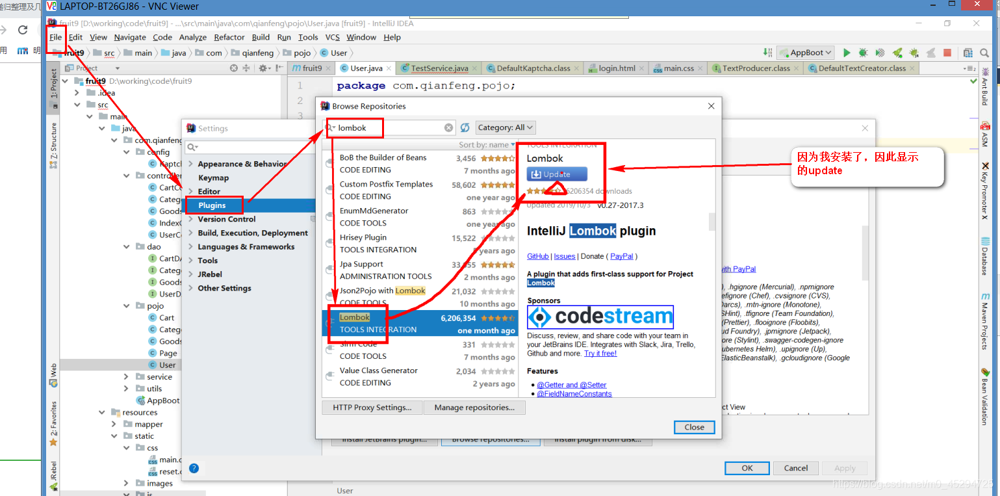Expand the service package
Viewport: 1000px width, 496px height.
point(127,377)
